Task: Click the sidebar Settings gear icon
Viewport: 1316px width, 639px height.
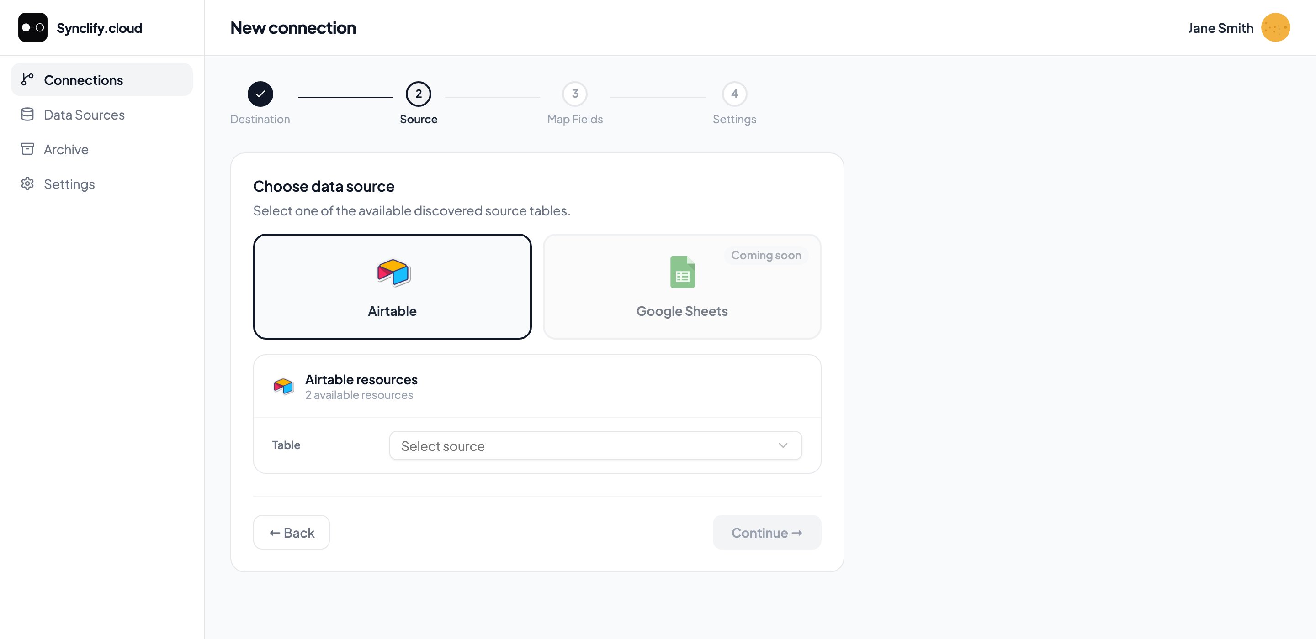Action: click(27, 184)
